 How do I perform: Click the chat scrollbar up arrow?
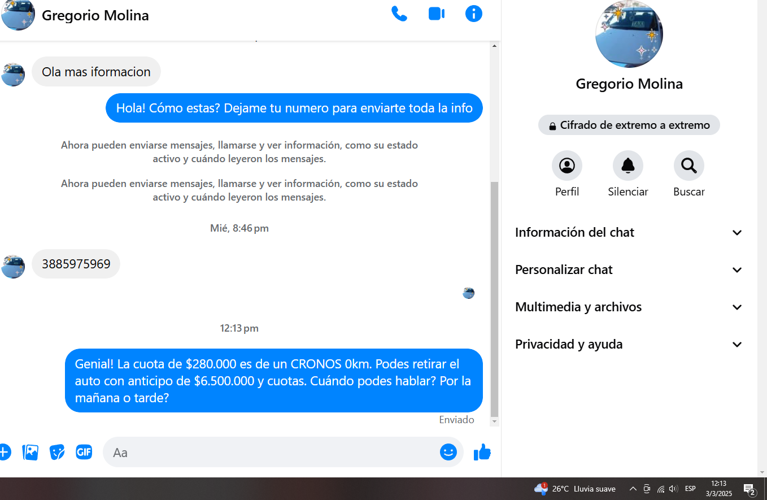495,46
